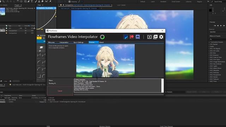The width and height of the screenshot is (226, 127).
Task: Open the About tab in Flowframes
Action: click(x=101, y=42)
